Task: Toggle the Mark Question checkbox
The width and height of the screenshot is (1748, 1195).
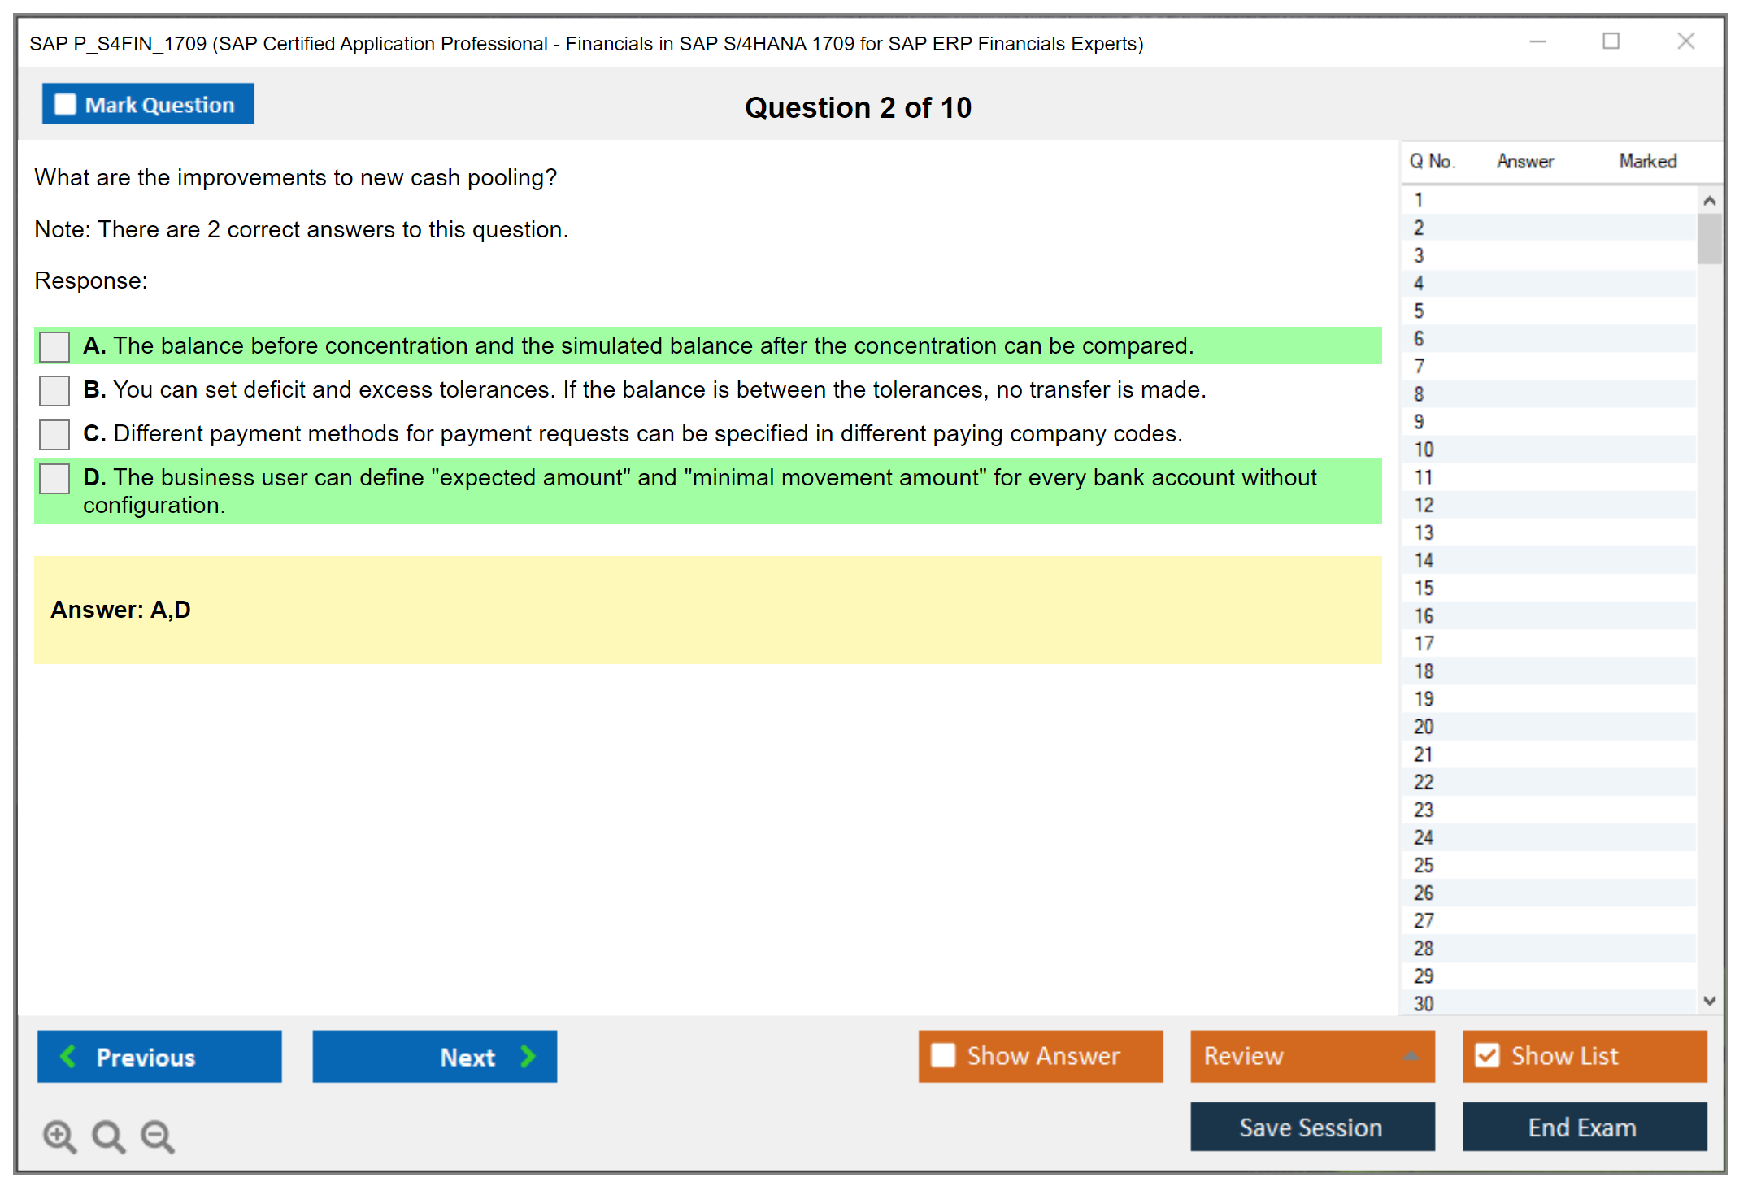Action: [65, 105]
